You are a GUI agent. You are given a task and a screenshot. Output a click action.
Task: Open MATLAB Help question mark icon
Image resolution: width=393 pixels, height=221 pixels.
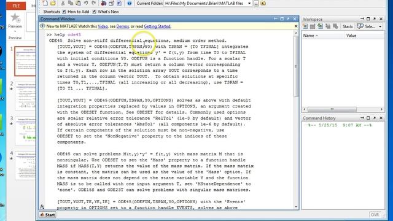click(x=130, y=3)
